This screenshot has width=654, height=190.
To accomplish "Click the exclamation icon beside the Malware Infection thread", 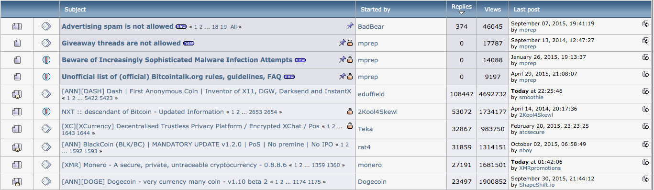I will [46, 60].
